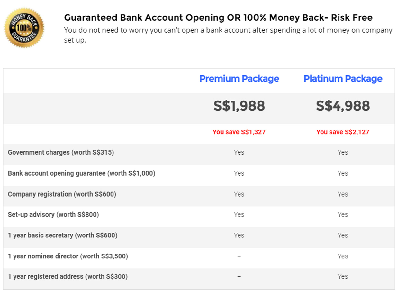Viewport: 398px width, 299px height.
Task: Click the 1 year basic secretary label
Action: (63, 236)
